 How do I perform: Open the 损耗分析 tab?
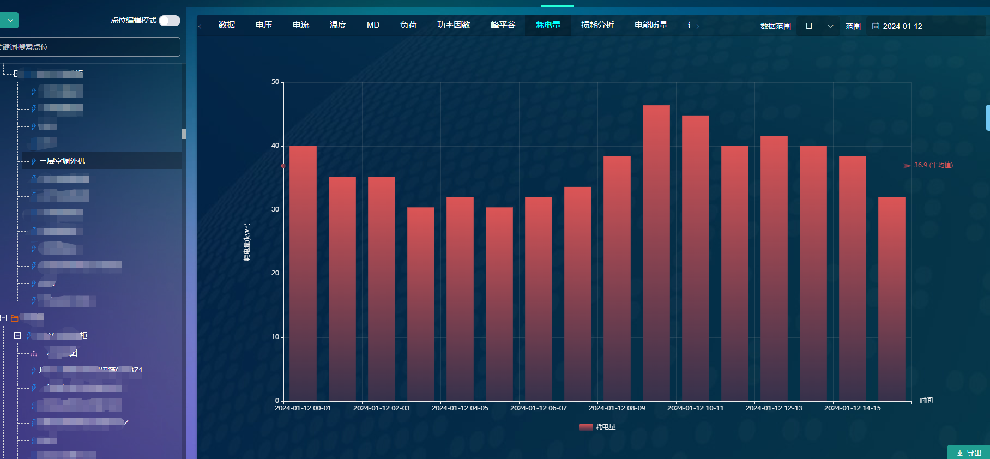[x=597, y=25]
